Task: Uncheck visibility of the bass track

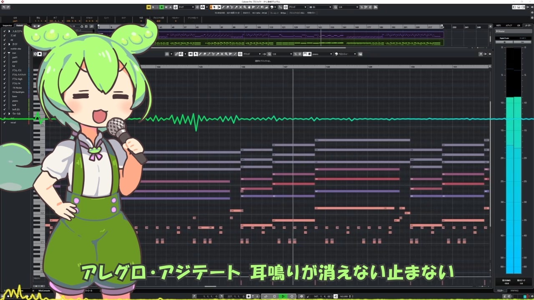Action: 4,96
